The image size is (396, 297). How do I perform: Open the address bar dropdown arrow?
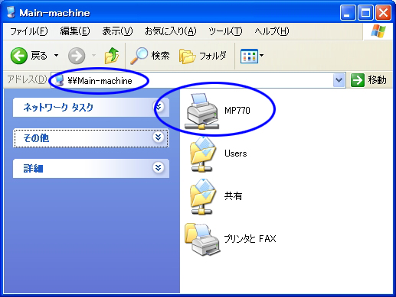tap(339, 80)
